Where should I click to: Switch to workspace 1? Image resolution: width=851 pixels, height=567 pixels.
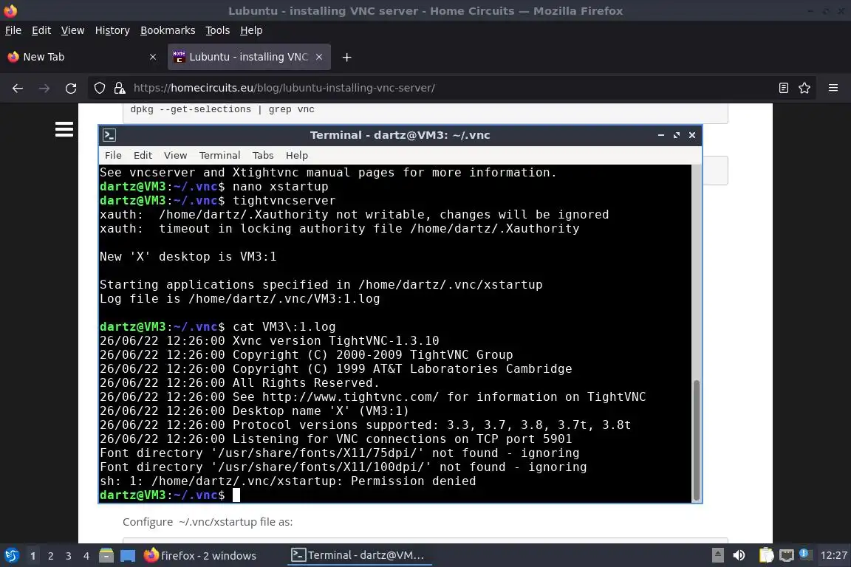pos(33,556)
